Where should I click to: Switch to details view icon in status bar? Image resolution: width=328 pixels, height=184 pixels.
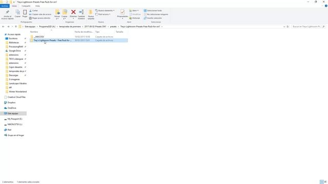pyautogui.click(x=322, y=182)
